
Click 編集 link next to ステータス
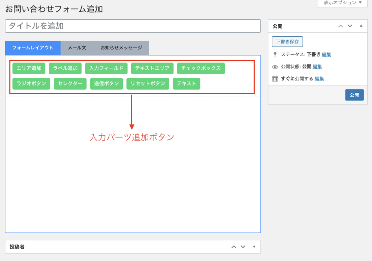tap(326, 55)
